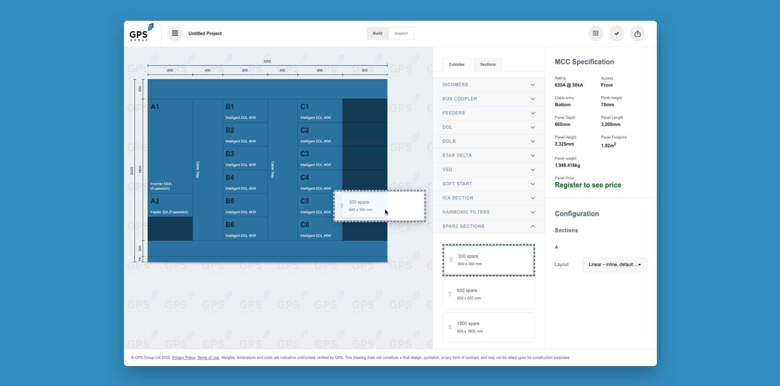This screenshot has width=780, height=386.
Task: Click the share/export icon at top right
Action: point(637,33)
